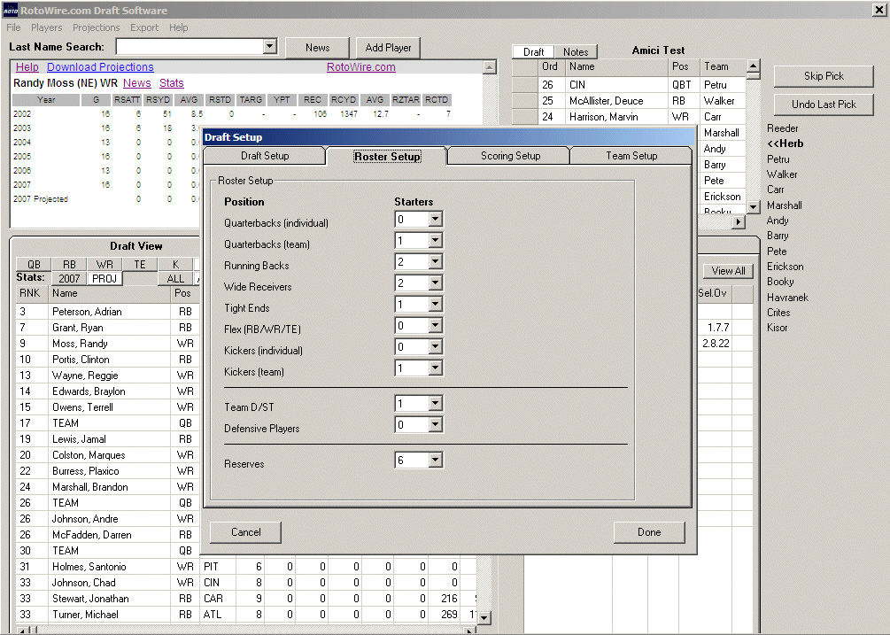
Task: Switch to the Scoring Setup tab
Action: point(510,156)
